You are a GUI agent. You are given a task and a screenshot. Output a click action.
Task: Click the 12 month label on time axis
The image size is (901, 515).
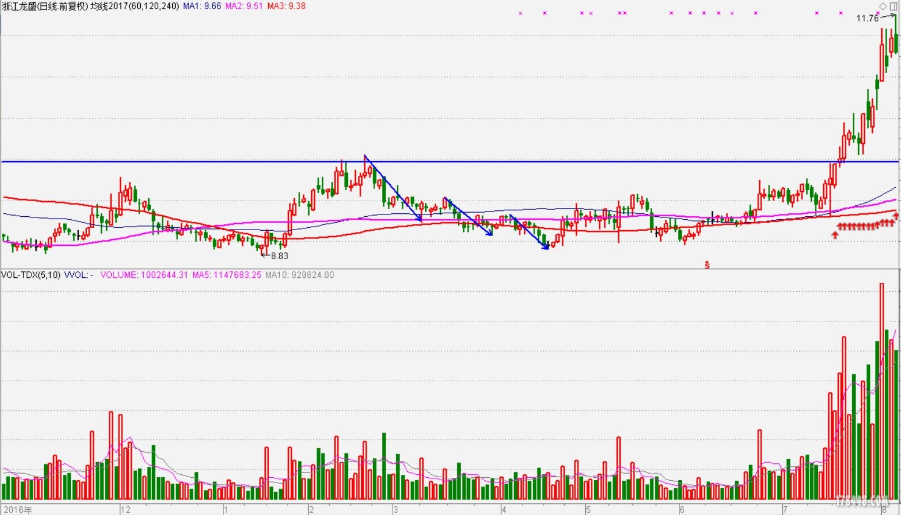(x=126, y=510)
